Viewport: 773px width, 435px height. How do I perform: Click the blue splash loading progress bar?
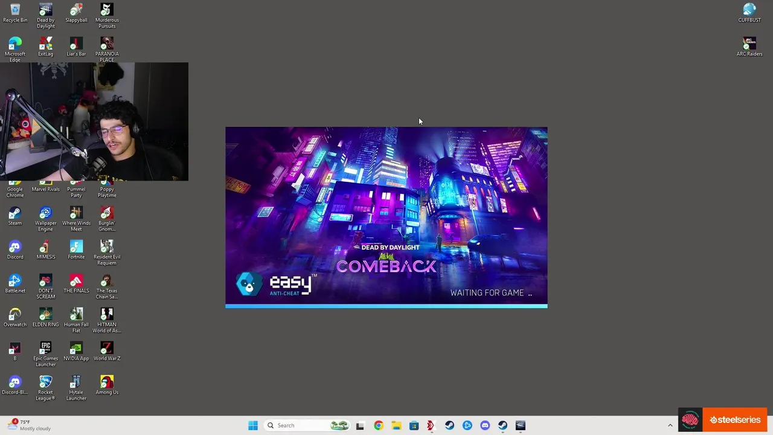click(386, 306)
